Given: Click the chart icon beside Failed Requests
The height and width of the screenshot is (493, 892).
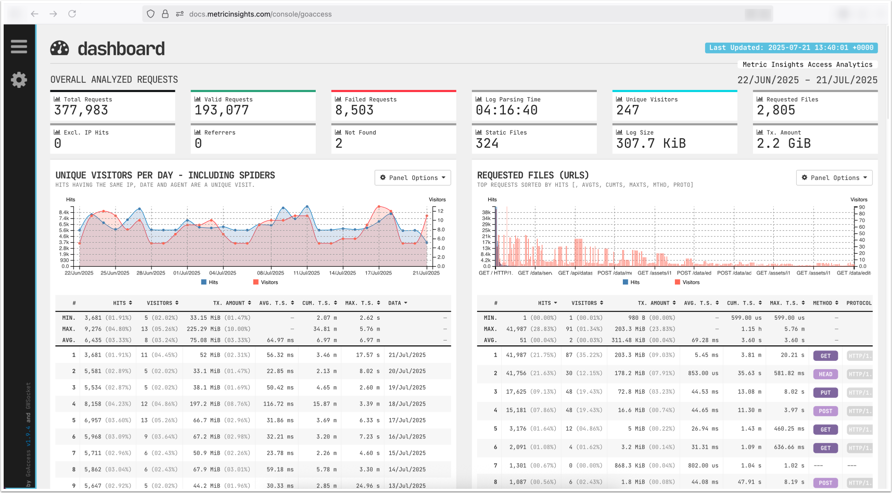Looking at the screenshot, I should (338, 99).
